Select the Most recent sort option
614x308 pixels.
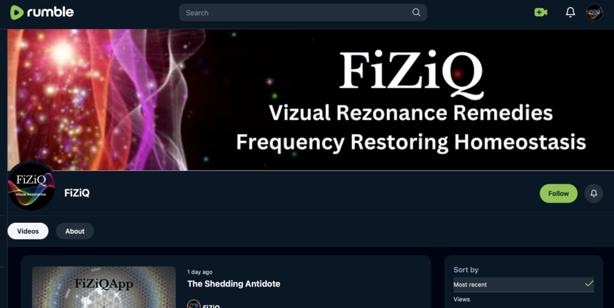pos(523,285)
